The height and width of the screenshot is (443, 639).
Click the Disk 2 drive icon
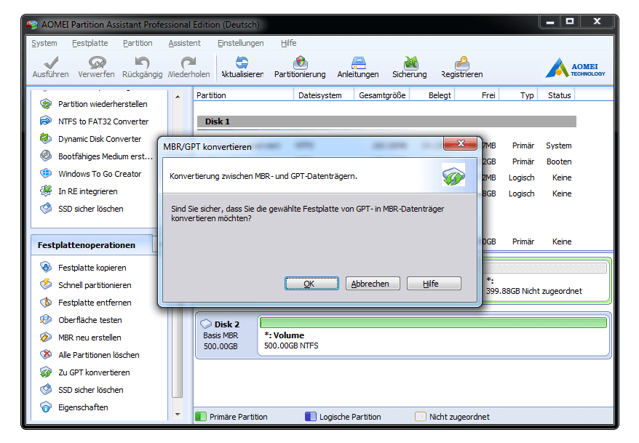coord(206,324)
